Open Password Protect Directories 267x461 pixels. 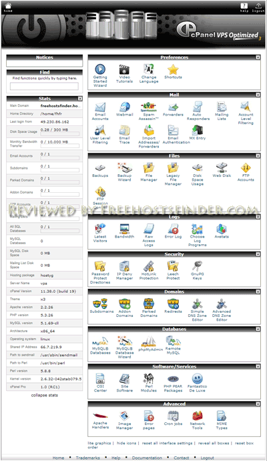pos(100,272)
